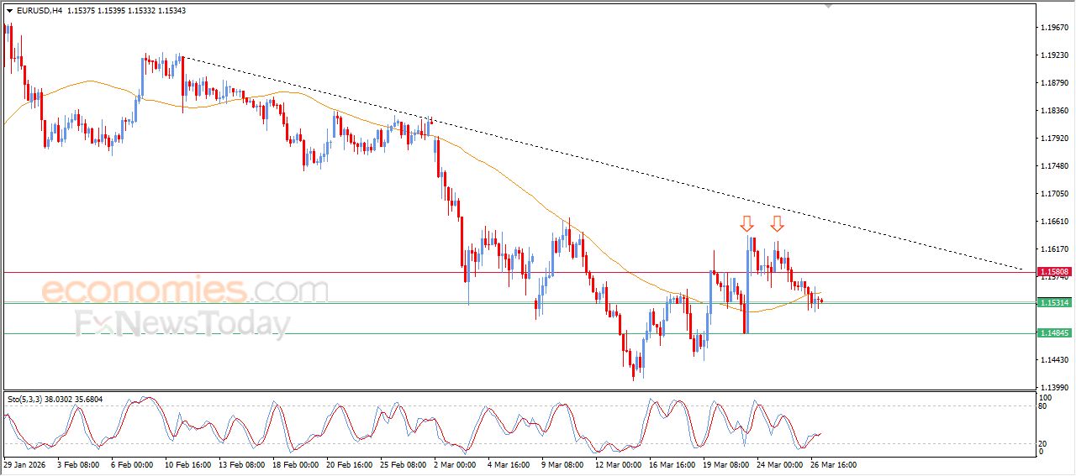Screen dimensions: 1076x476
Task: Click the 19 Mar 08:00 time label
Action: tap(724, 463)
